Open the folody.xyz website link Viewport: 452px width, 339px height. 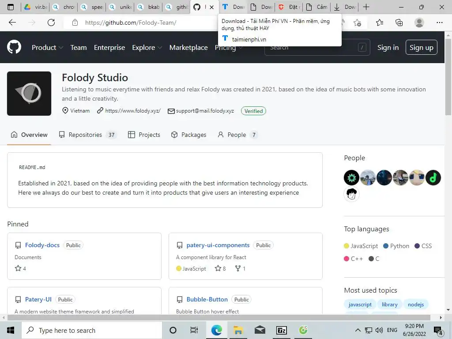tap(133, 111)
